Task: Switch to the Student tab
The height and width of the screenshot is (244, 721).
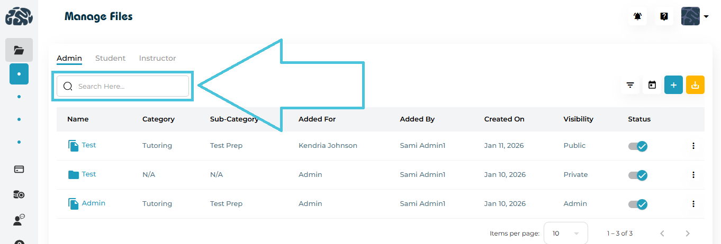Action: pyautogui.click(x=110, y=58)
